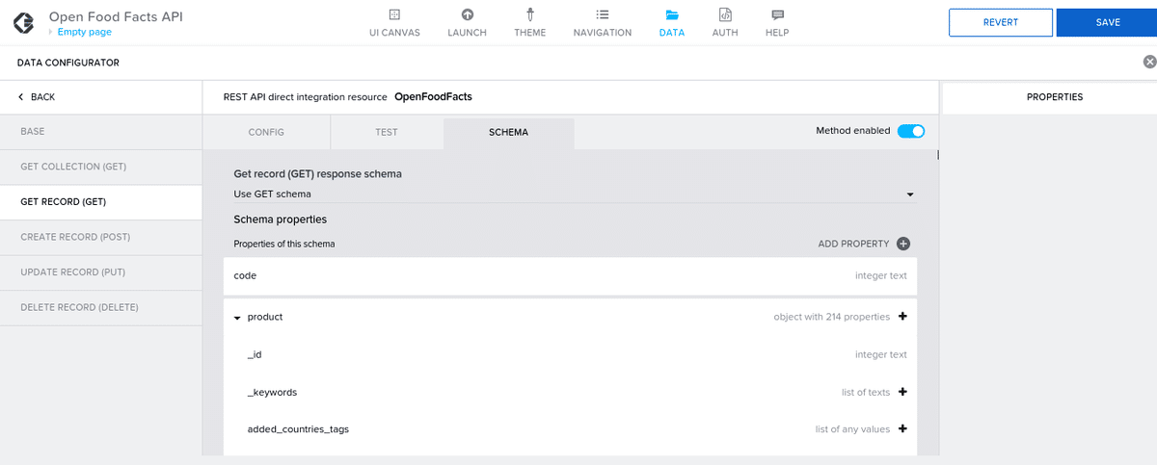Open the Theme editor
Image resolution: width=1157 pixels, height=465 pixels.
[529, 23]
